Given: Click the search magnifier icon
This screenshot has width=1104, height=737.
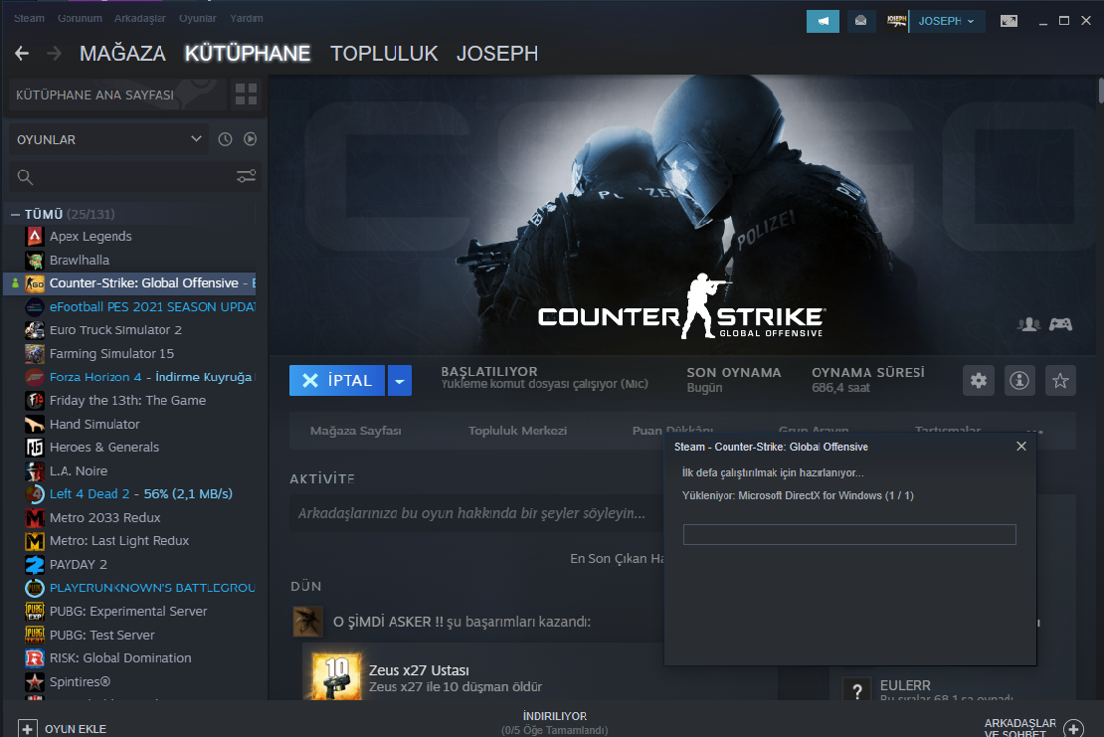Looking at the screenshot, I should pyautogui.click(x=25, y=177).
